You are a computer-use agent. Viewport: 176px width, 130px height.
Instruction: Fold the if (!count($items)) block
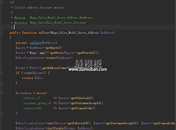2,73
